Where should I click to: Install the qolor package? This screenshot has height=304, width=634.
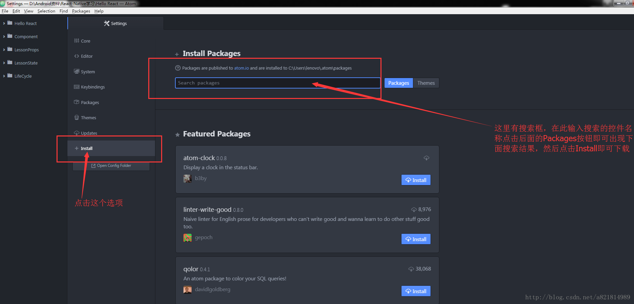(x=416, y=291)
